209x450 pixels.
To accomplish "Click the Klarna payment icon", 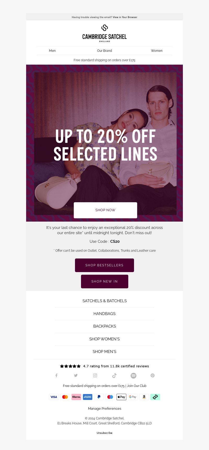I will 76,397.
